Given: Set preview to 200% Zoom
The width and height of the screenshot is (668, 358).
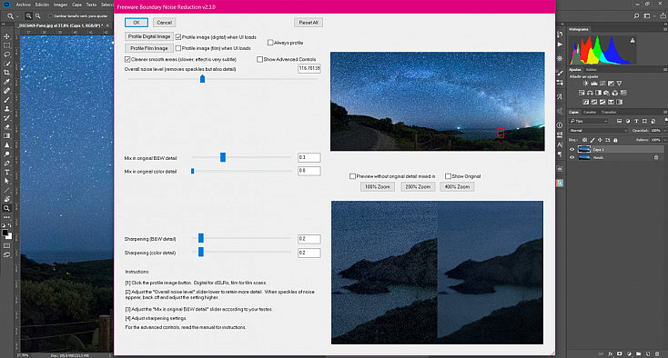Looking at the screenshot, I should pos(418,186).
